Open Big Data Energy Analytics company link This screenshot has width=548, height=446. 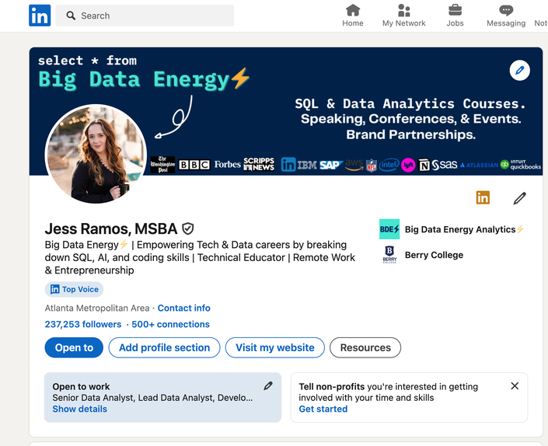[465, 229]
